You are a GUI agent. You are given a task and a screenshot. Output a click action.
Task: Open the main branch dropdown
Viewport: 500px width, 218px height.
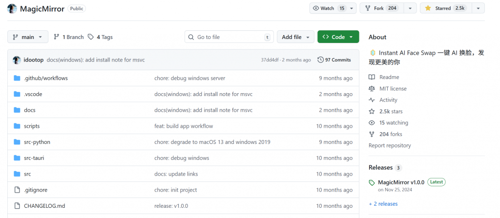pos(28,37)
